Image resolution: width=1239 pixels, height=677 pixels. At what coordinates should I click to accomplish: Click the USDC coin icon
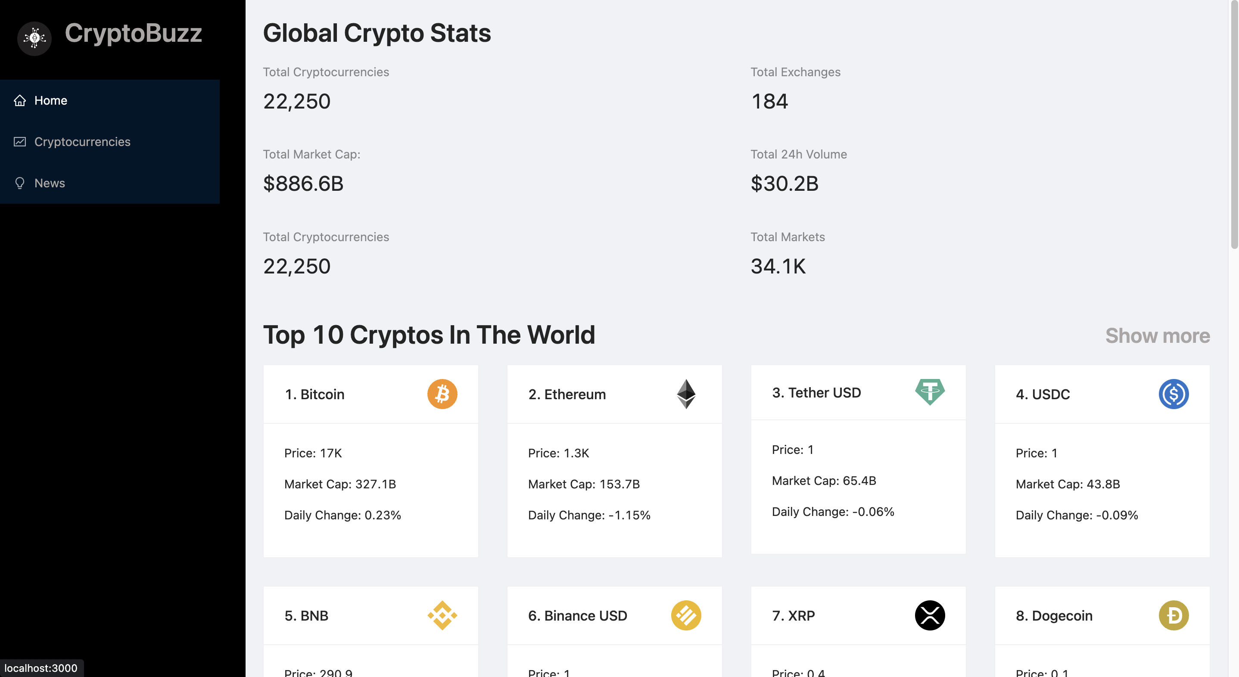[x=1173, y=394]
